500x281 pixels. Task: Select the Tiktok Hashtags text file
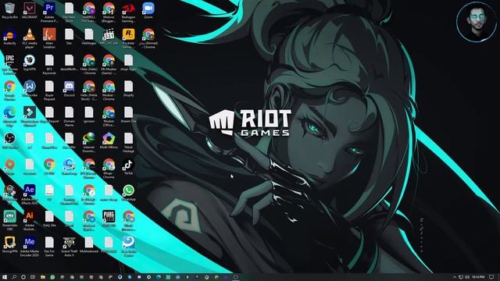pos(128,143)
